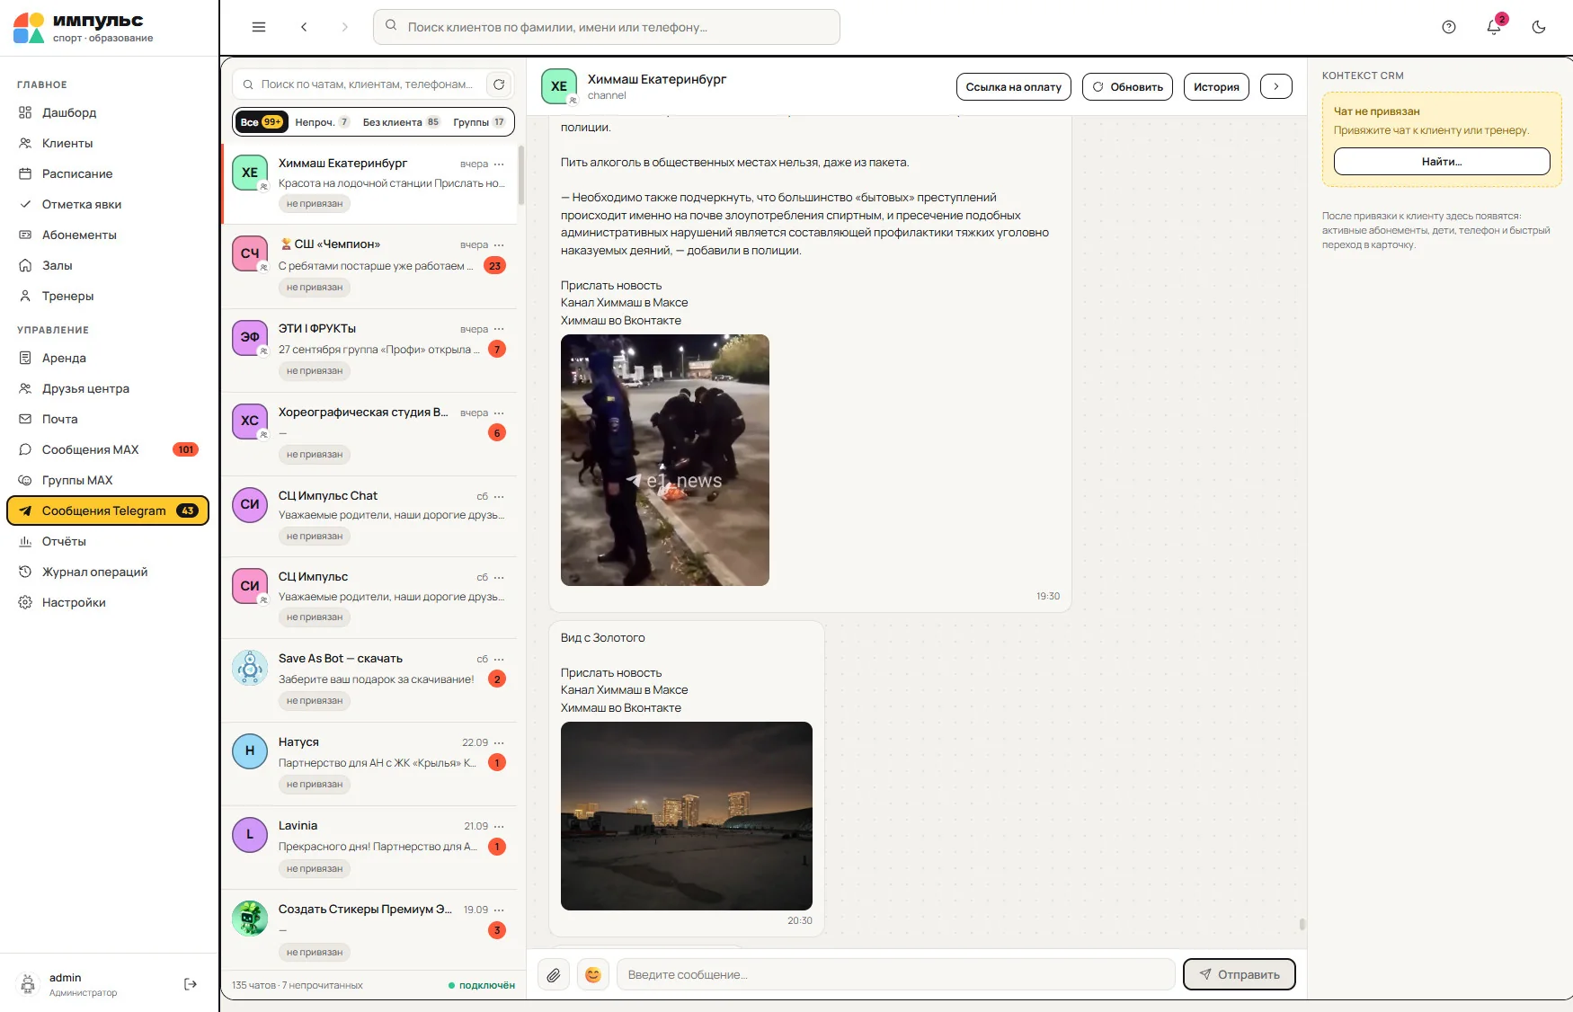Viewport: 1573px width, 1012px height.
Task: Select the Все chats filter tab
Action: pos(261,122)
